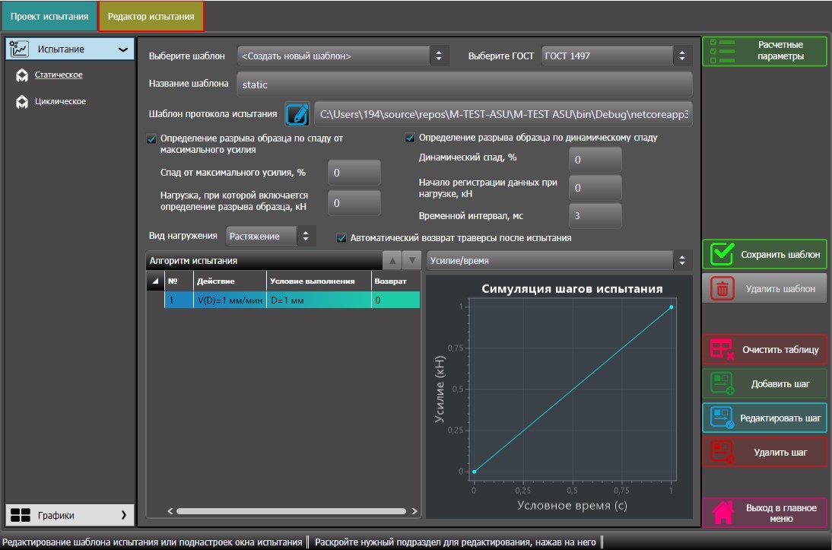832x550 pixels.
Task: Click Удалить шаблон button
Action: (x=764, y=289)
